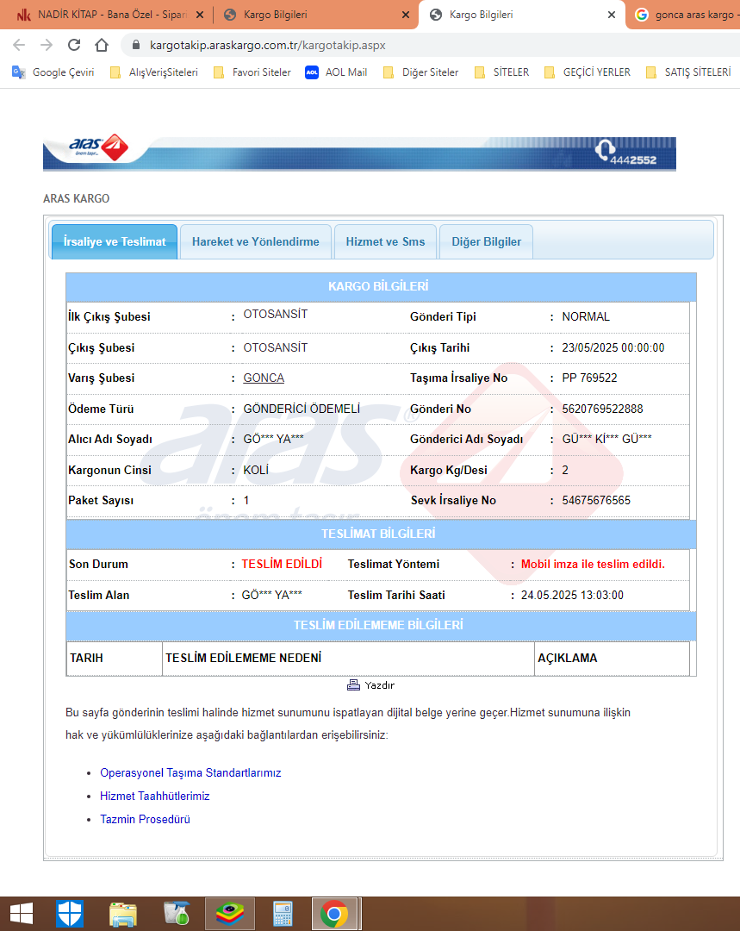Image resolution: width=740 pixels, height=931 pixels.
Task: Open the BlueStacks app in taskbar
Action: [230, 914]
